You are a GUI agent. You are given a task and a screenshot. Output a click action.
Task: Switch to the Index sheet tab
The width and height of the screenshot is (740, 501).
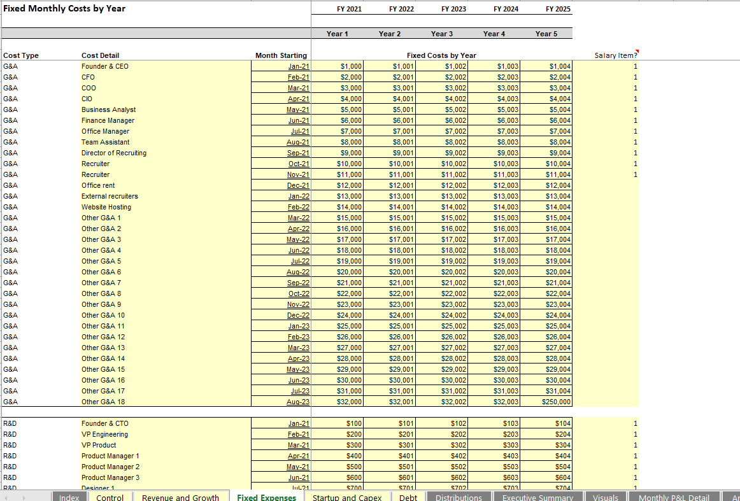pyautogui.click(x=69, y=497)
